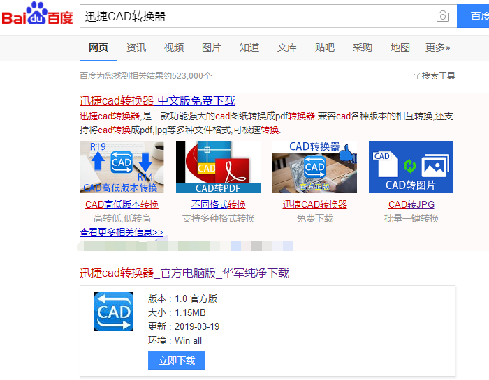
Task: Click the blue CAD software icon
Action: (114, 311)
